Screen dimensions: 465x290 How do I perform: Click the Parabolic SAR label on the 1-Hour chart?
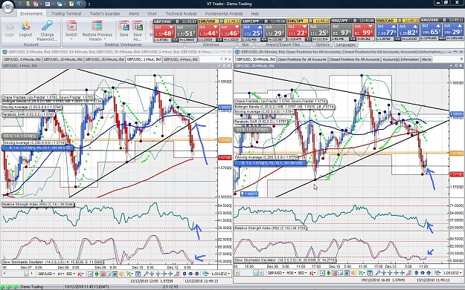[x=28, y=114]
